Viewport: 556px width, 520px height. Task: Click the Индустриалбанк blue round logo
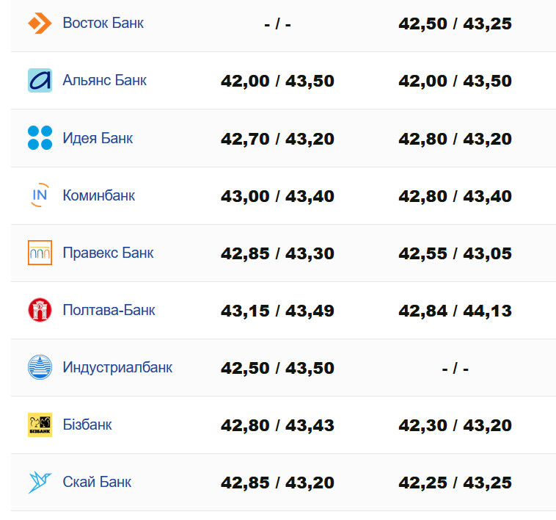tap(40, 366)
